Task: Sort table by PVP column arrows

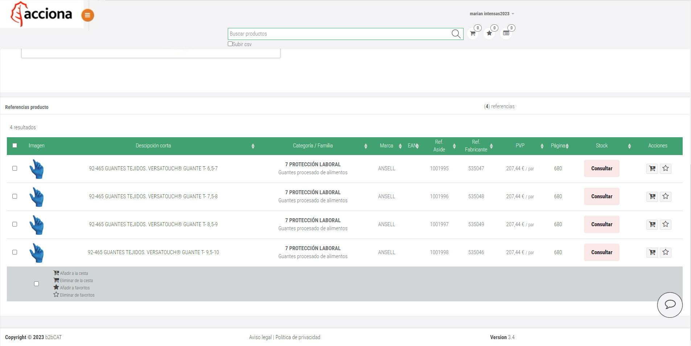Action: 542,146
